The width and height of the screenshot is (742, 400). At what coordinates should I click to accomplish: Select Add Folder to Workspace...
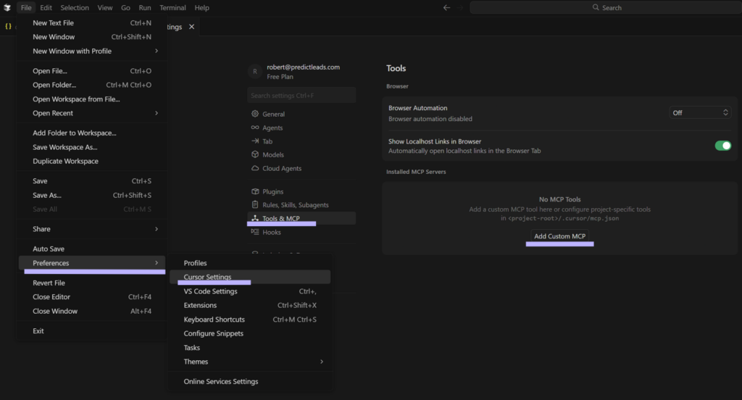tap(92, 133)
